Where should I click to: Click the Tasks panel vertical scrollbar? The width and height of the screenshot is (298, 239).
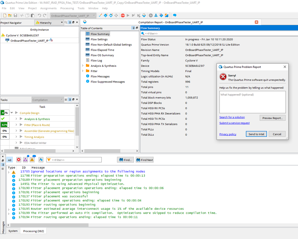click(77, 122)
